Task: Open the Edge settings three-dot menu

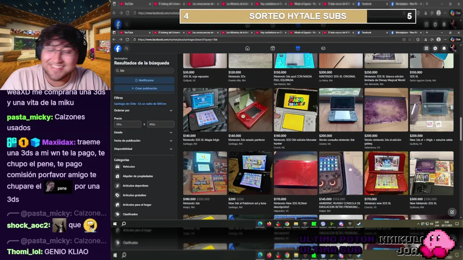Action: point(445,39)
